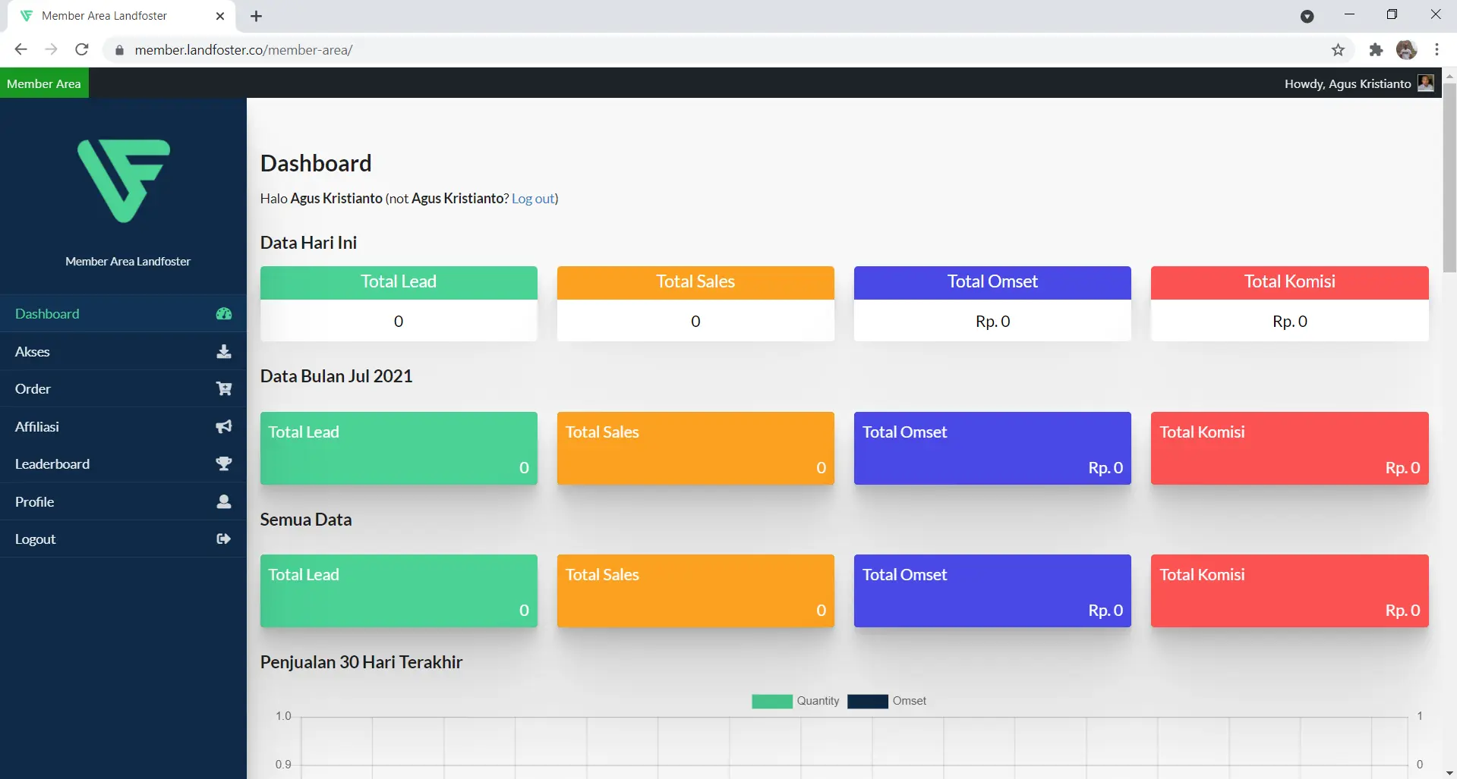This screenshot has height=779, width=1457.
Task: Toggle Omset dataset in chart legend
Action: [887, 701]
